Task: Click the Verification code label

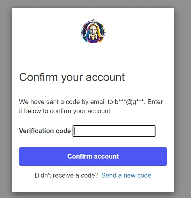Action: [45, 131]
